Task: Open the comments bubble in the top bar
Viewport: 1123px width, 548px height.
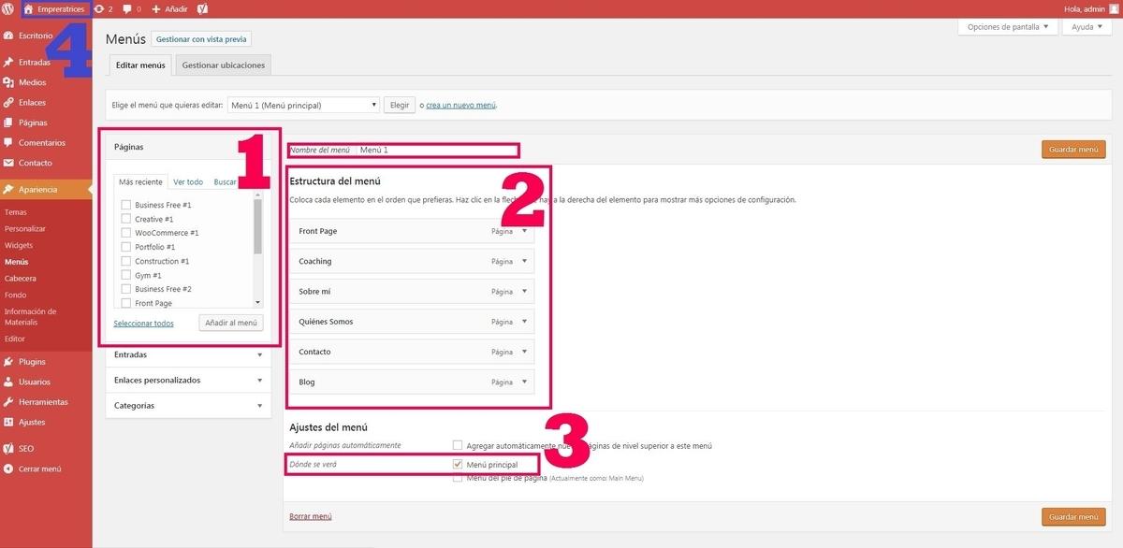Action: (128, 8)
